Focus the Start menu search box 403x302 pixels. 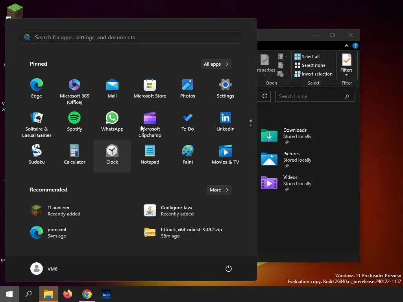point(131,37)
